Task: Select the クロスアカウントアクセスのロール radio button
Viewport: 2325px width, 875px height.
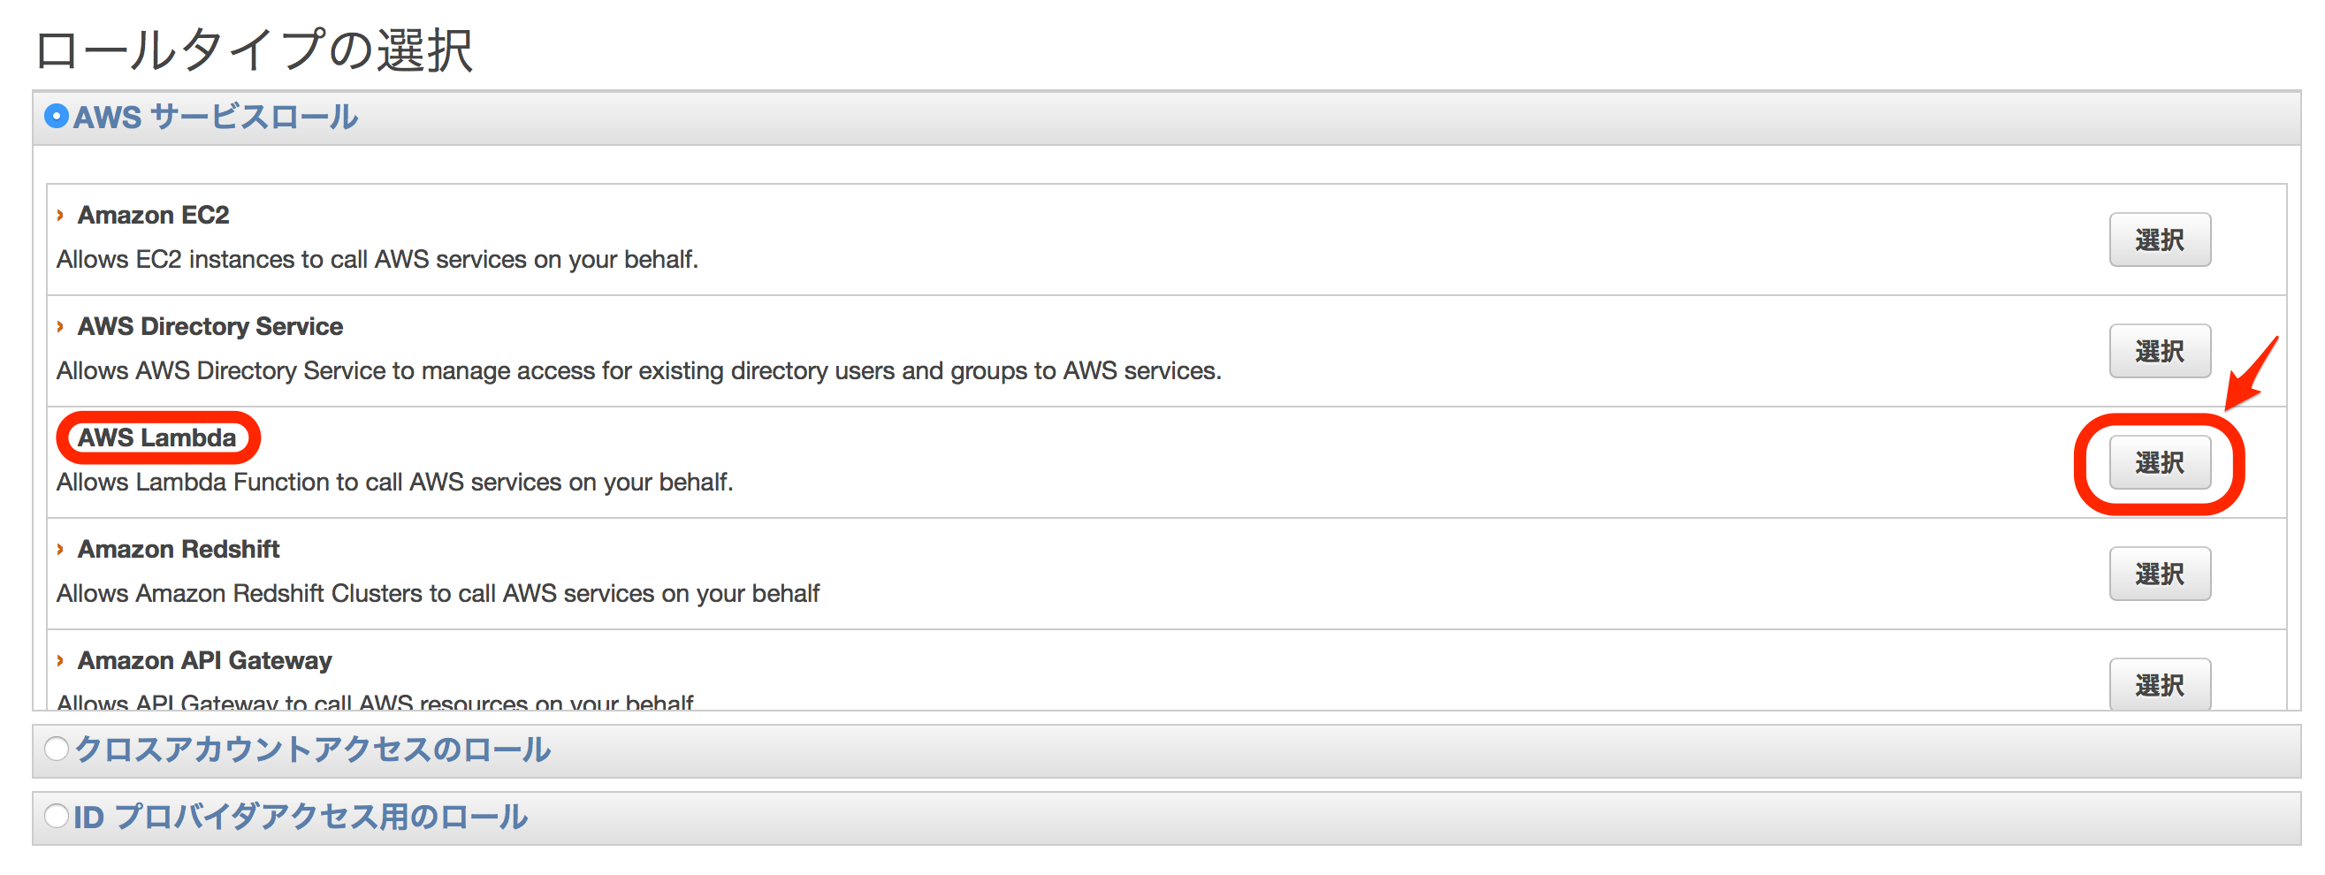Action: (56, 749)
